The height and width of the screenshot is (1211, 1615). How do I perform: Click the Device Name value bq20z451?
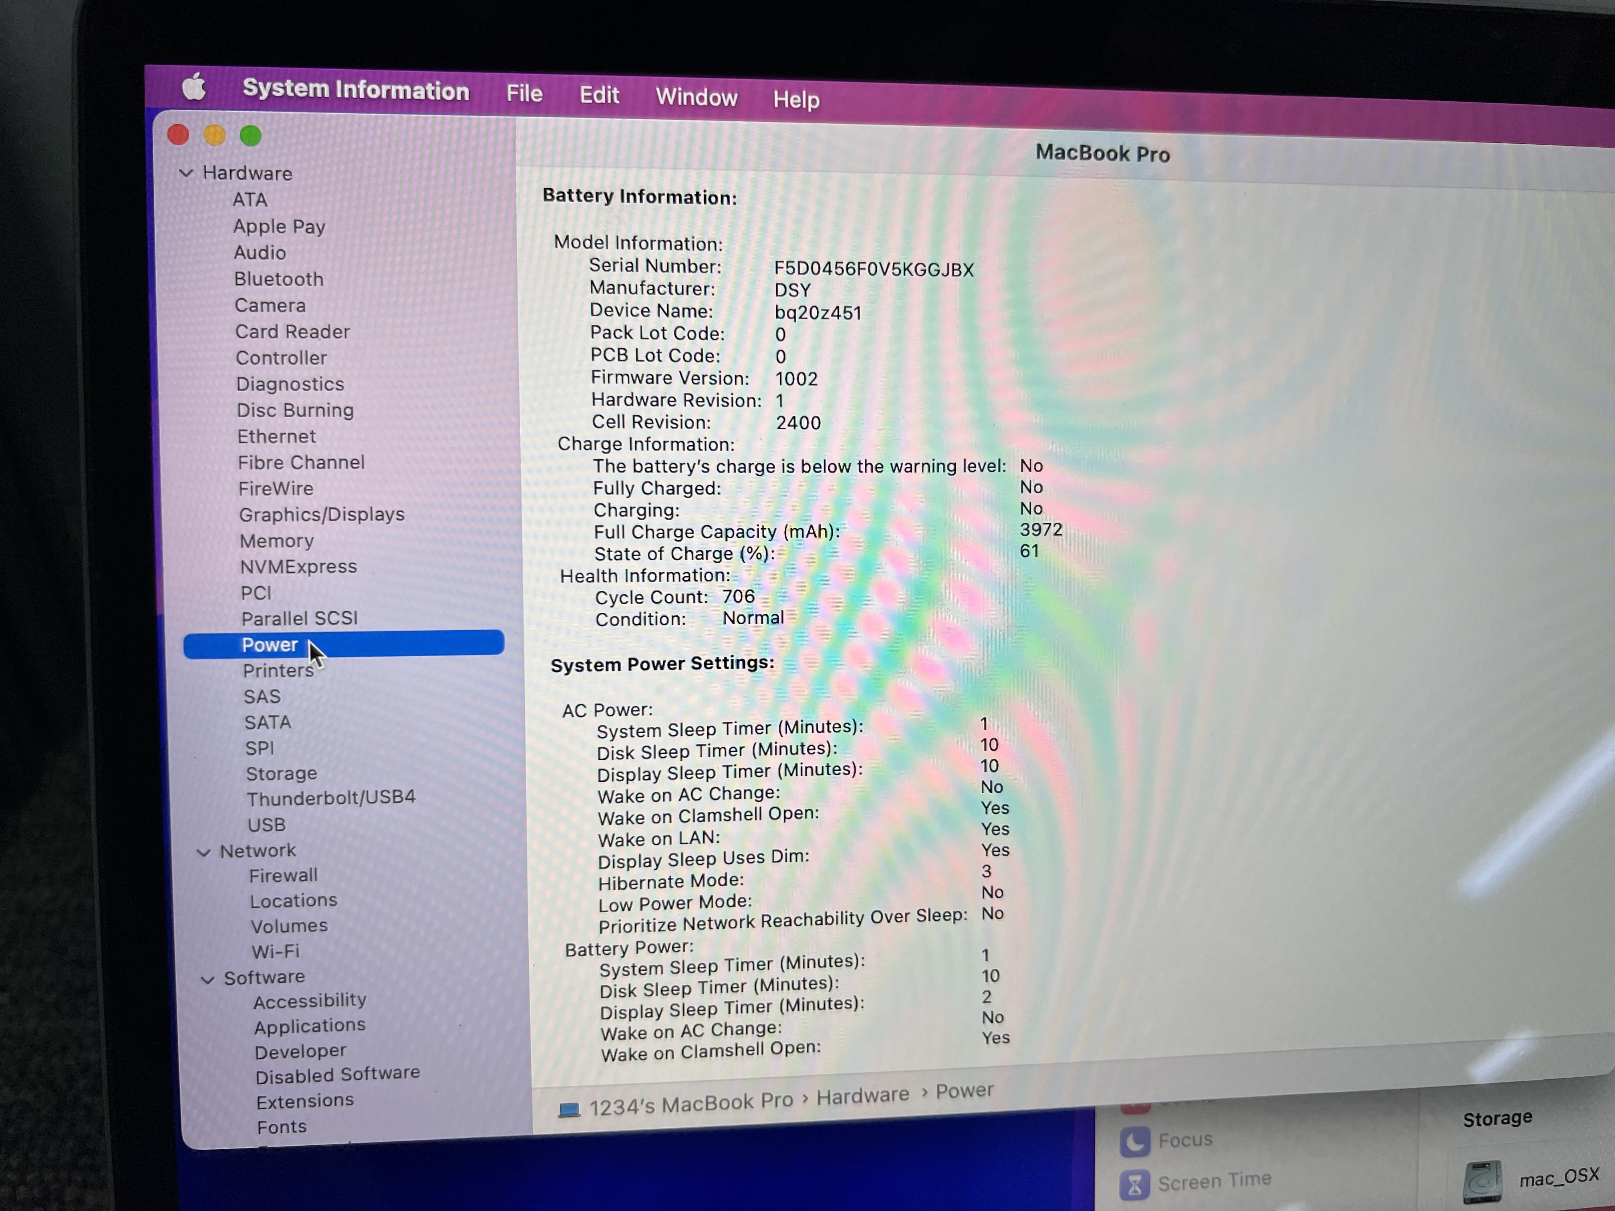click(x=818, y=313)
